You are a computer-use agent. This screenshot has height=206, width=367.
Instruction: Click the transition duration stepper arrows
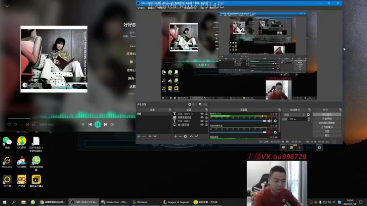click(x=309, y=119)
